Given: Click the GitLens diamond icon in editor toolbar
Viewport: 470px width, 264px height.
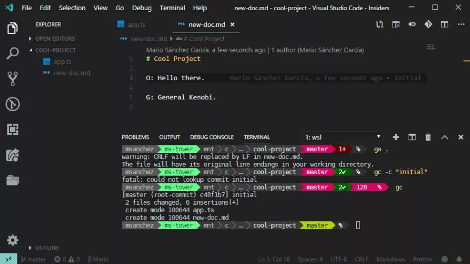Looking at the screenshot, I should pos(428,24).
